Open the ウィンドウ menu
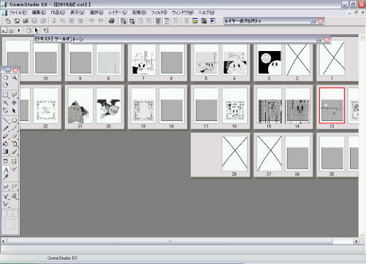This screenshot has width=366, height=264. tap(183, 12)
